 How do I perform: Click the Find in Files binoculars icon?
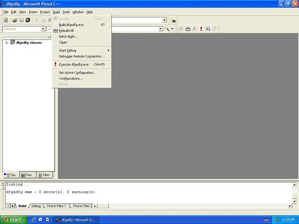tap(173, 20)
